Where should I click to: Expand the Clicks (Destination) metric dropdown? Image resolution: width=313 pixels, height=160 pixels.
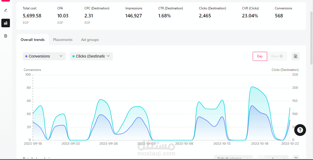click(x=91, y=56)
